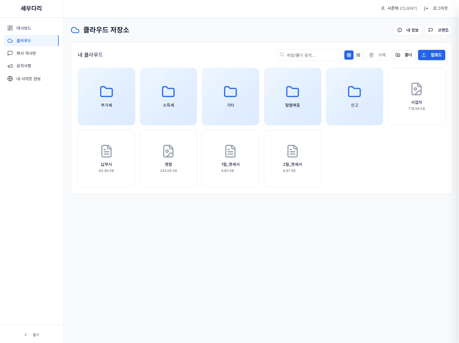Open the 업로드 upload button

click(x=431, y=55)
